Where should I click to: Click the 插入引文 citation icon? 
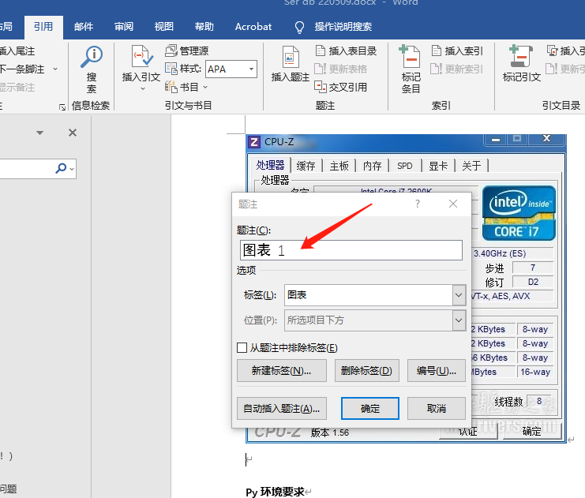point(142,58)
